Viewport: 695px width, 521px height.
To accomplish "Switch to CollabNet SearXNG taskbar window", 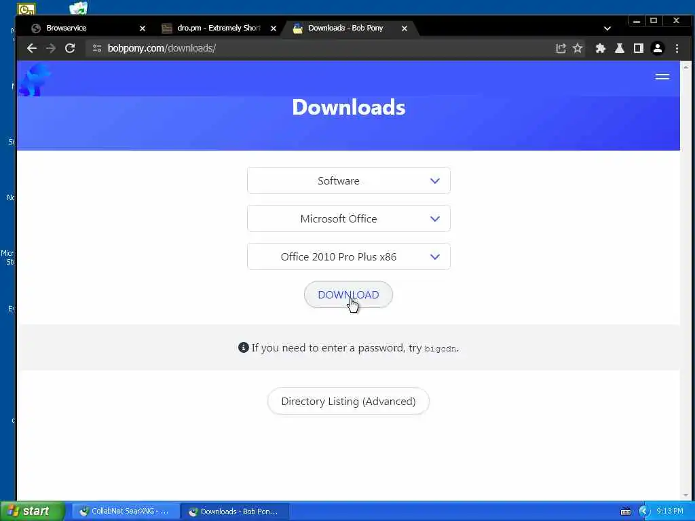I will [x=126, y=512].
